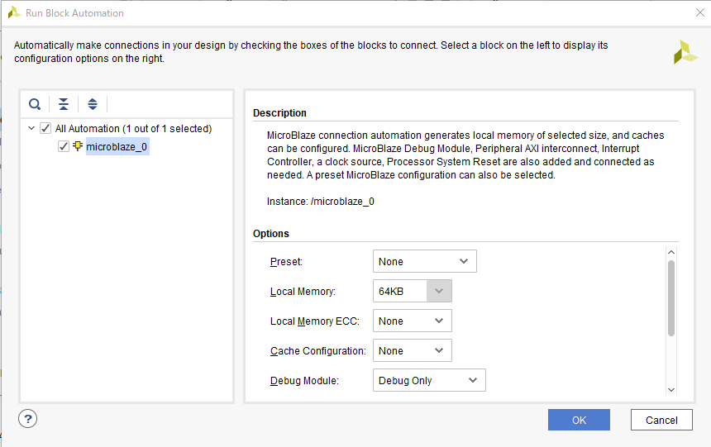Click the Local Memory label
711x447 pixels.
point(303,292)
